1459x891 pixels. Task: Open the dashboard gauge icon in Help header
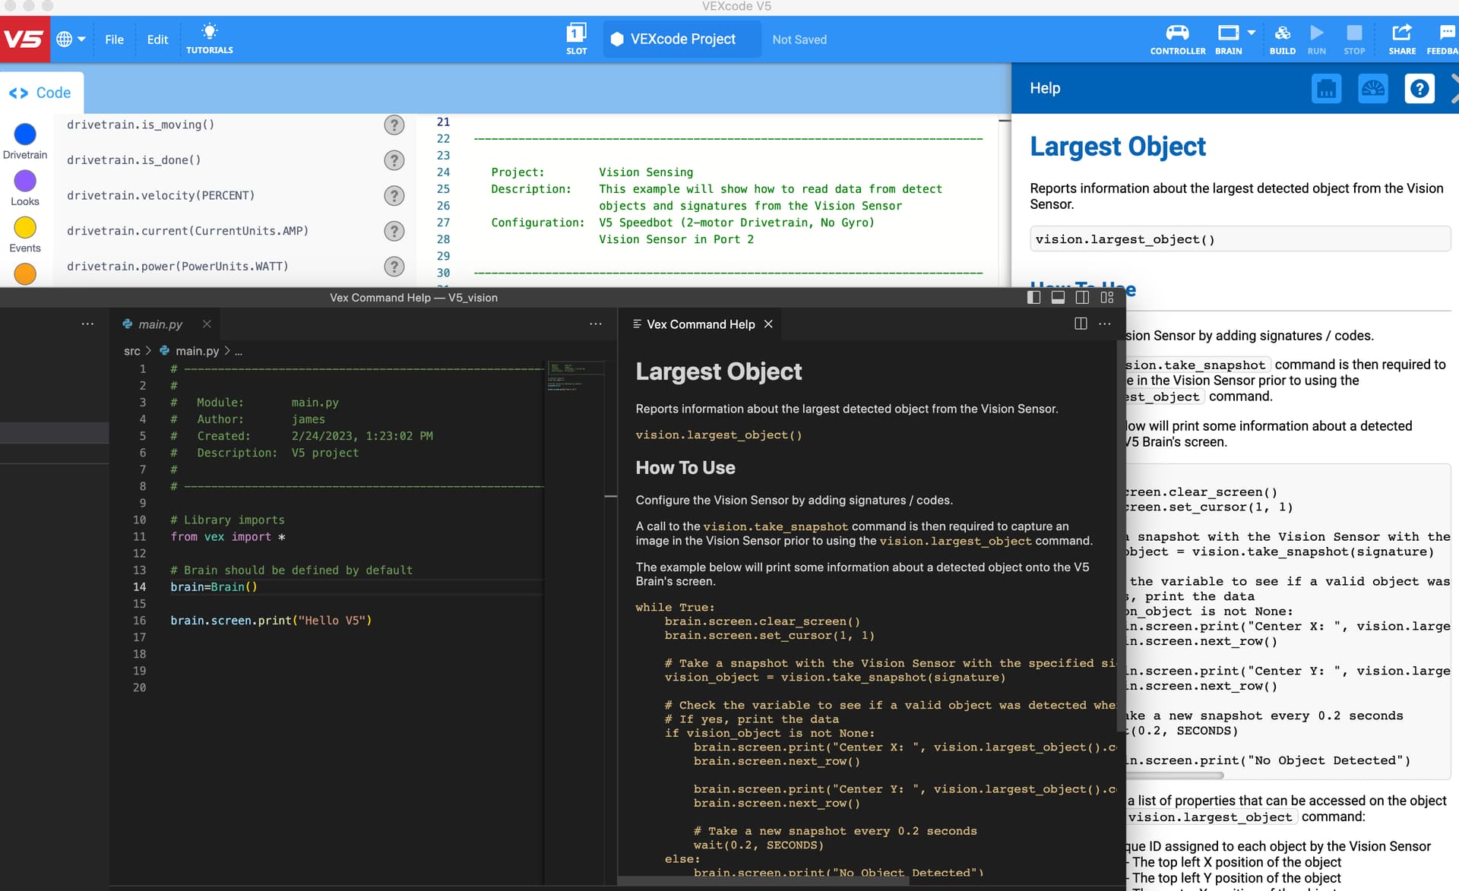1372,88
